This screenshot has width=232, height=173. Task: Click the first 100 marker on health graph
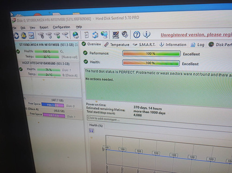click(106, 148)
